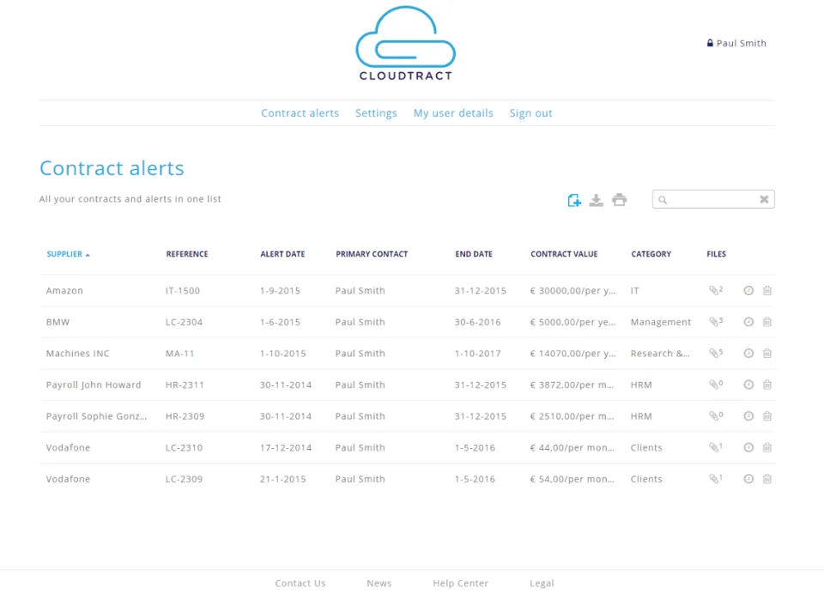824x594 pixels.
Task: Open attached files for Amazon contract
Action: pyautogui.click(x=715, y=290)
